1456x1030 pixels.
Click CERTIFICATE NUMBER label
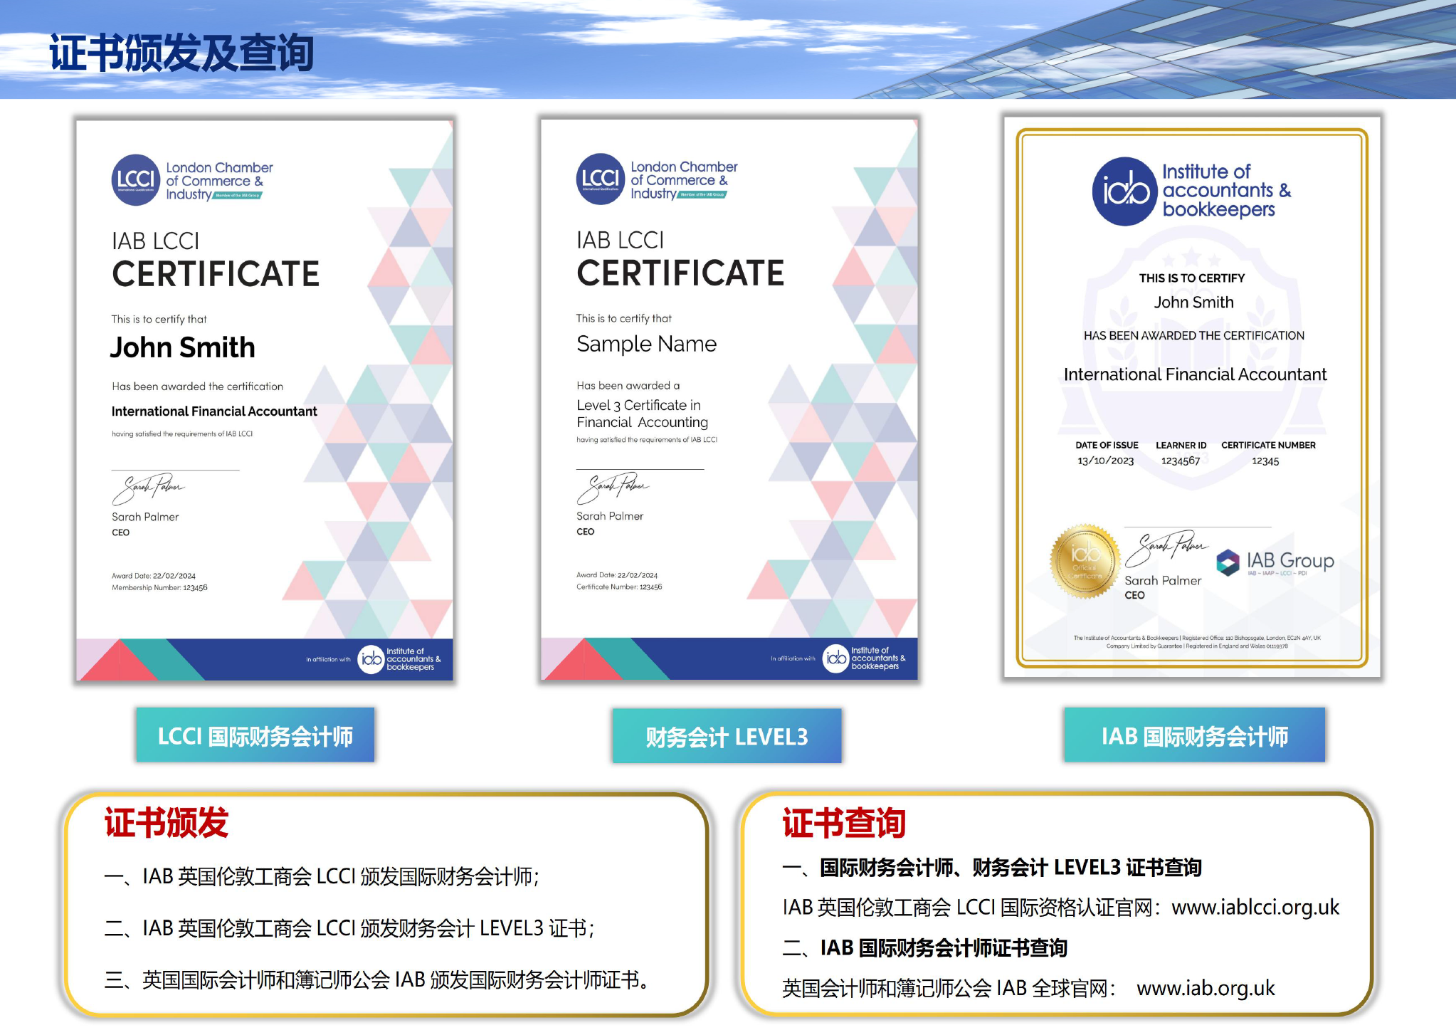[1268, 445]
